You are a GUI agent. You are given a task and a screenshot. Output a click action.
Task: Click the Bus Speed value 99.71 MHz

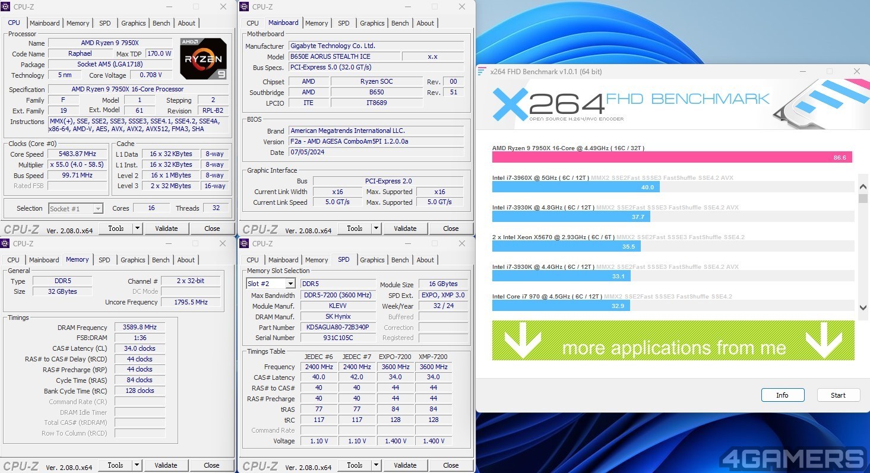[x=78, y=176]
